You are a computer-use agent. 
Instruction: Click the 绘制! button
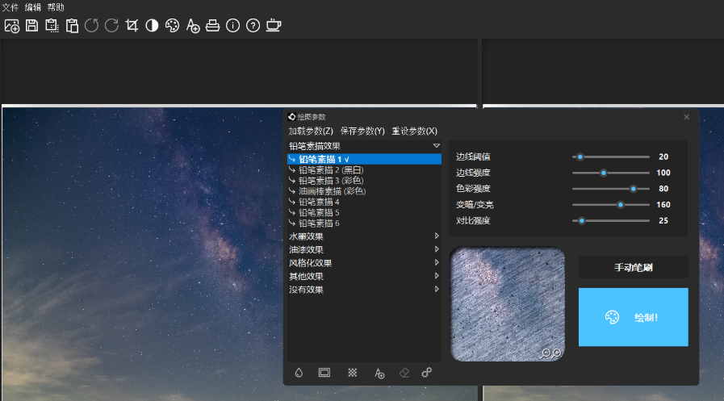633,317
